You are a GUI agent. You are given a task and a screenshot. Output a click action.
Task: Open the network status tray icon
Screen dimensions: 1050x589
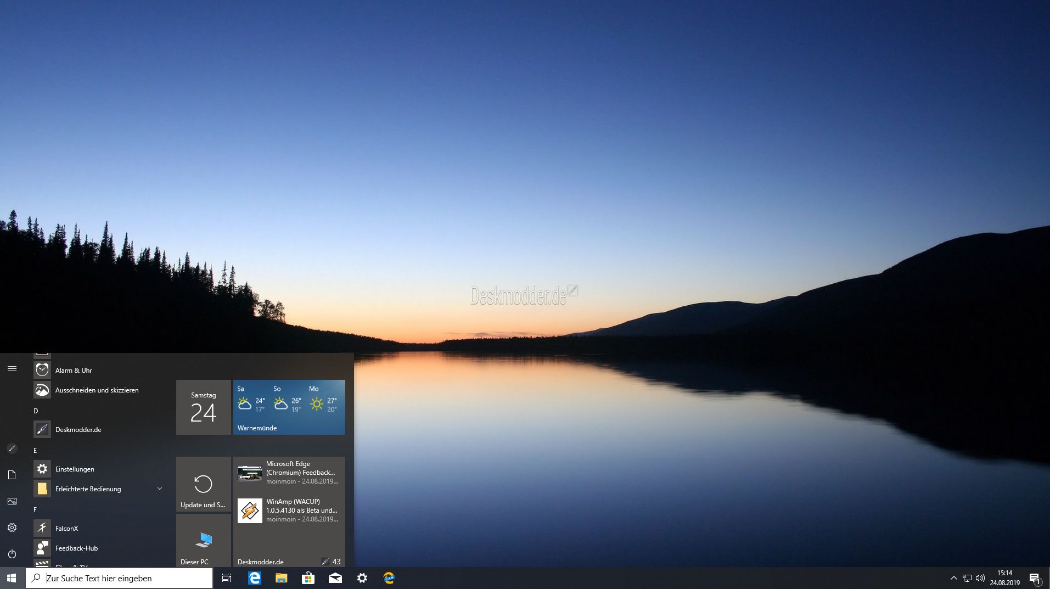967,578
